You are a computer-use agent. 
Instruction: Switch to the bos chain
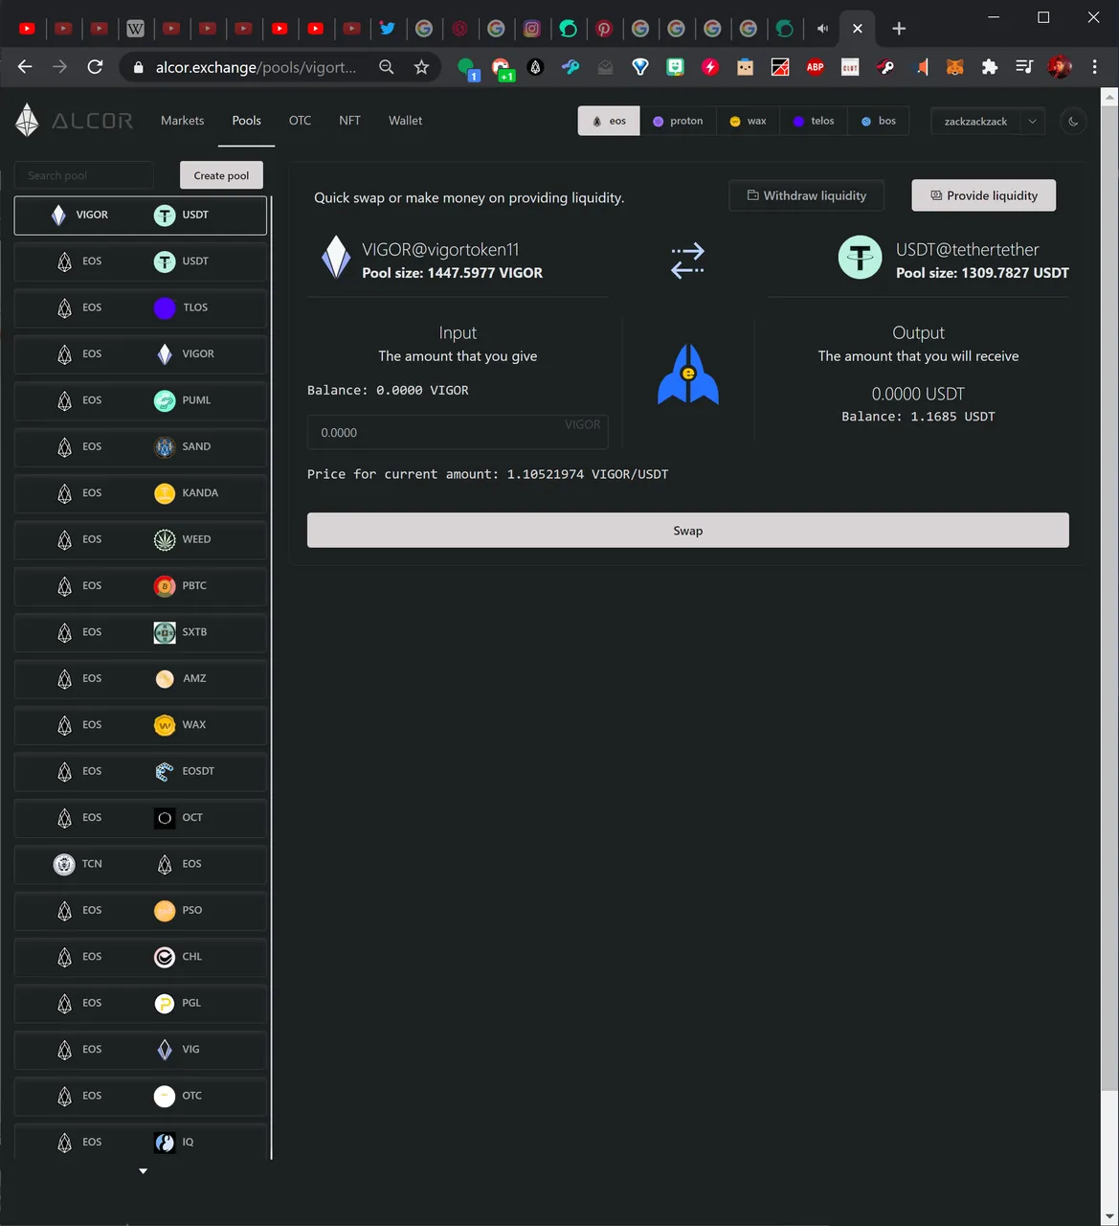[x=879, y=122]
